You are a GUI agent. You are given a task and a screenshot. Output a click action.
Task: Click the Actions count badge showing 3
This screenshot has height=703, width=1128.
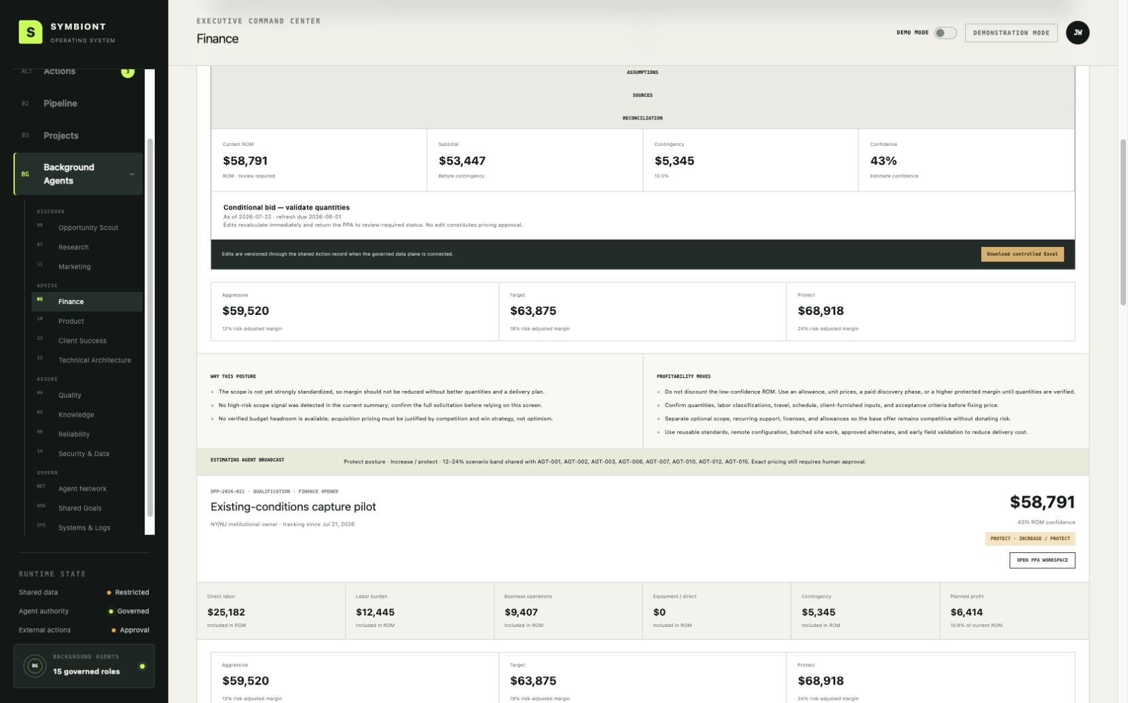[128, 71]
